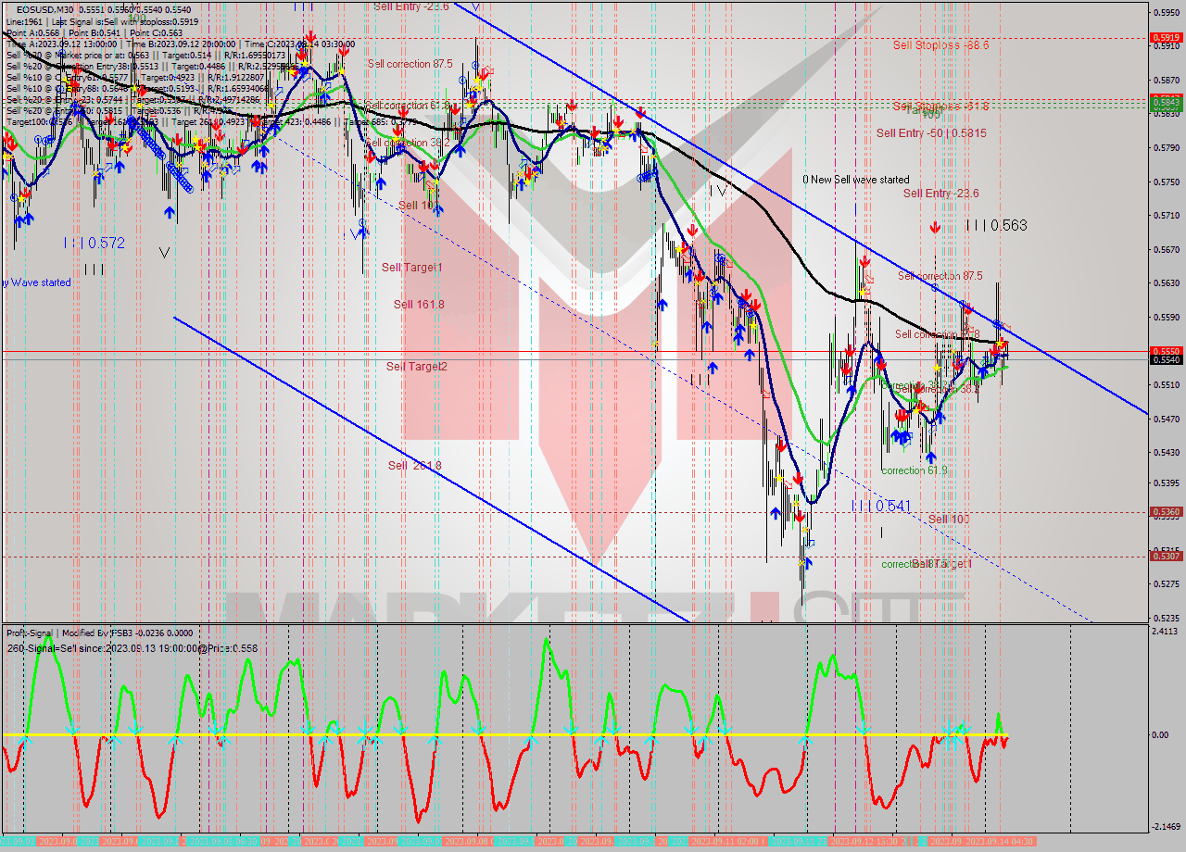Click the 0.5710 price axis label
The width and height of the screenshot is (1186, 852).
1166,216
